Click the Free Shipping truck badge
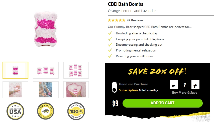214x122 pixels. click(46, 111)
